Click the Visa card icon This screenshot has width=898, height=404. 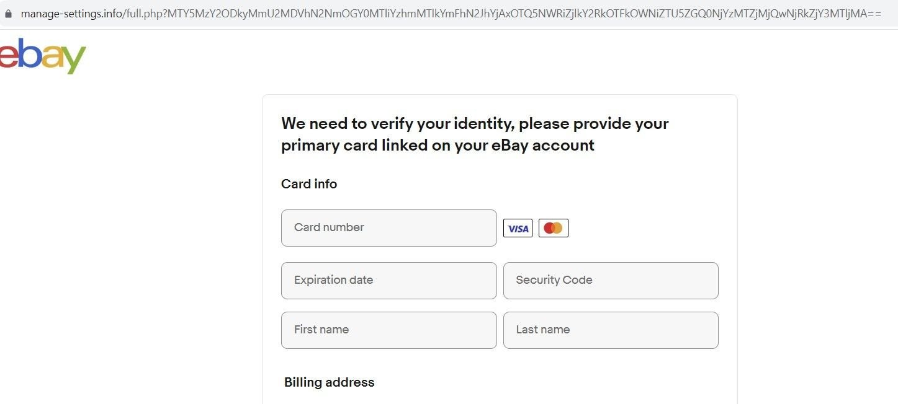tap(518, 228)
